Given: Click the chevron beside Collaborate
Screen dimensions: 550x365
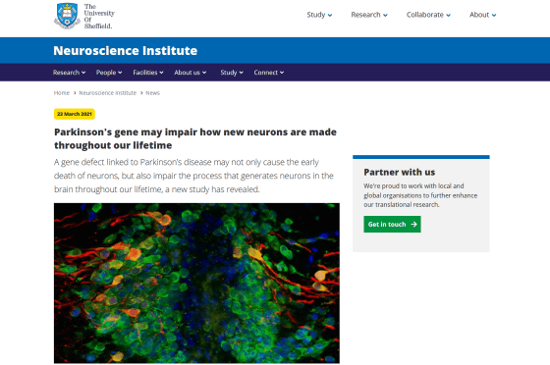Looking at the screenshot, I should (x=448, y=15).
